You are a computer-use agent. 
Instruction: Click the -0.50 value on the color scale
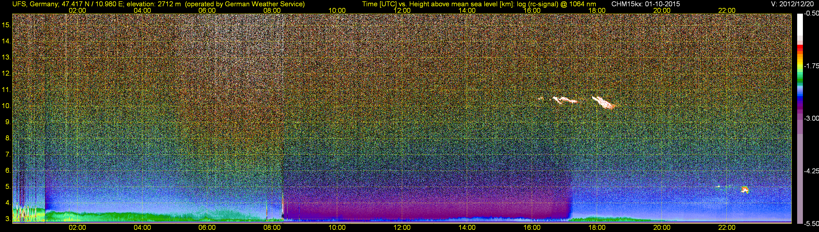click(811, 13)
